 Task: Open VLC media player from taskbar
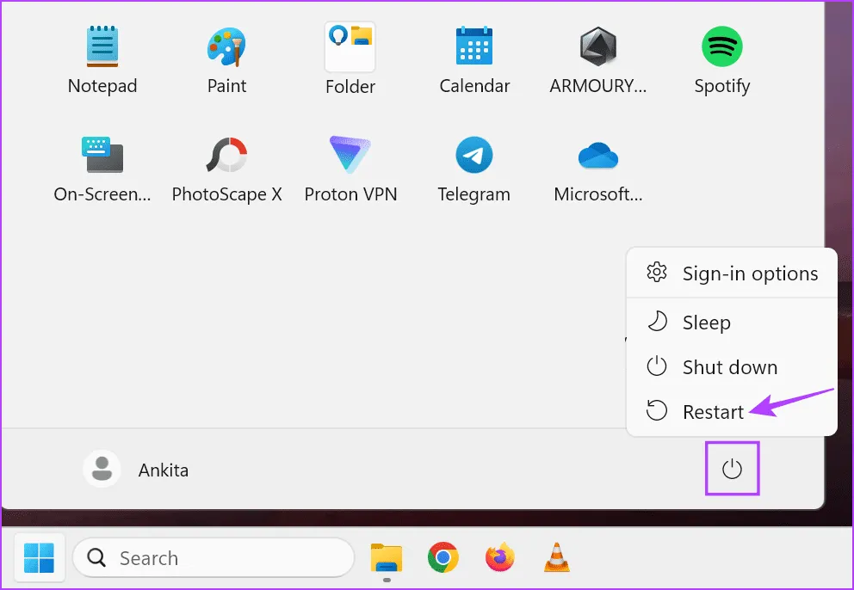(557, 558)
